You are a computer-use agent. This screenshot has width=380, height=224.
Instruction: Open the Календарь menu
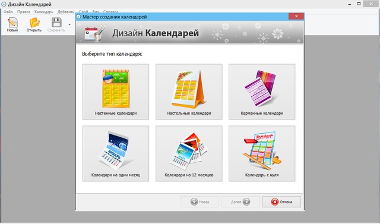coord(43,12)
